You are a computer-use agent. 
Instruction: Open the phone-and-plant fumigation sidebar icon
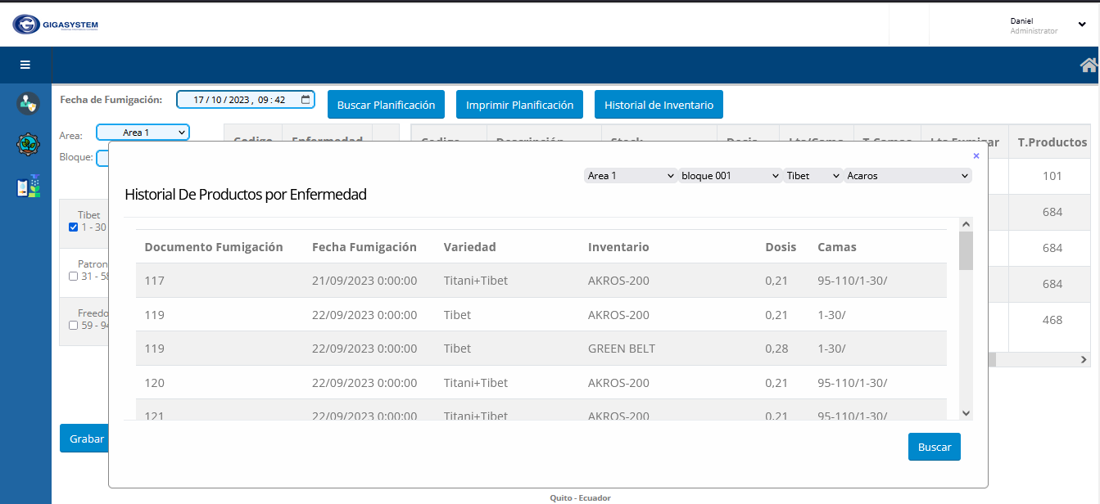(x=28, y=187)
